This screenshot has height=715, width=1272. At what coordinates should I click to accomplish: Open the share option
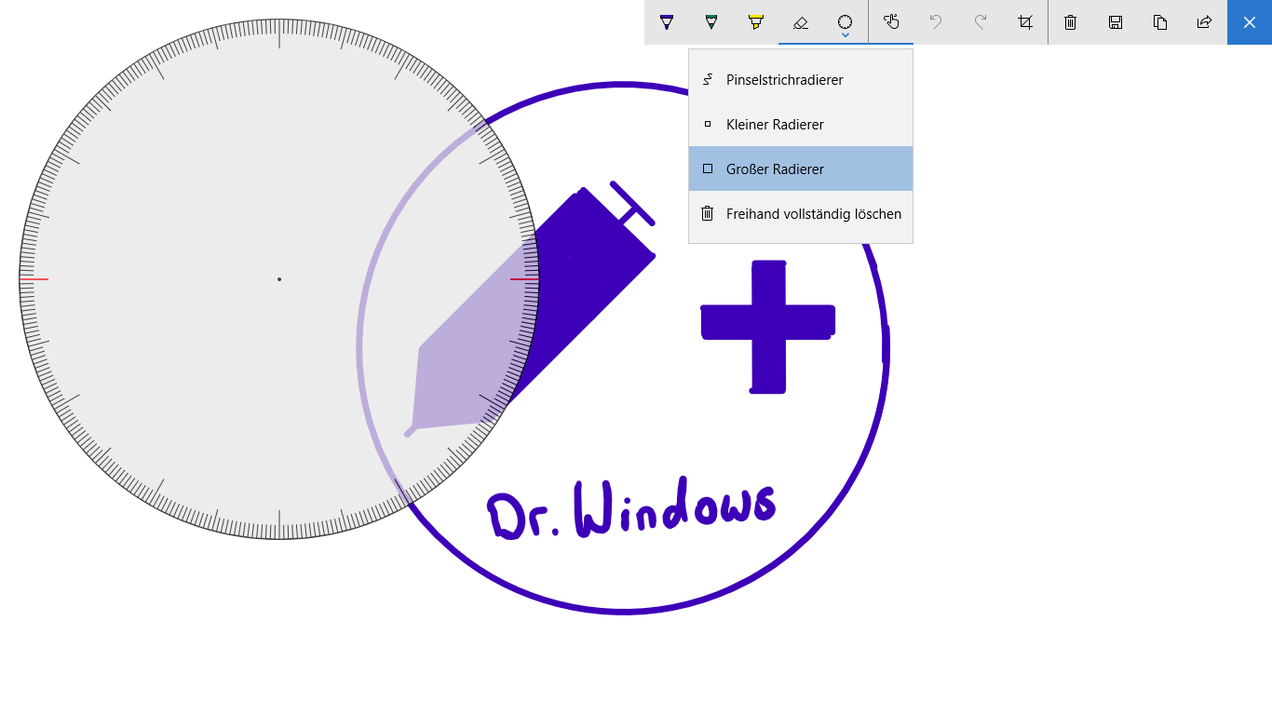pyautogui.click(x=1205, y=22)
